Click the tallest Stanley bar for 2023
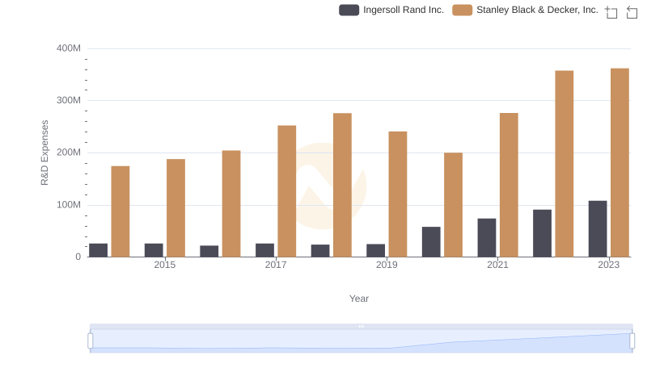 click(x=620, y=162)
